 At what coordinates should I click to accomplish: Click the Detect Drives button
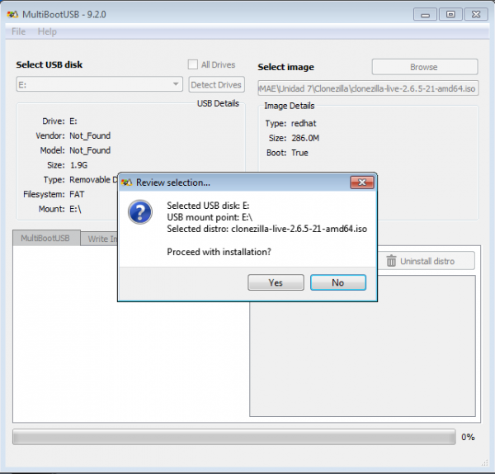point(216,84)
